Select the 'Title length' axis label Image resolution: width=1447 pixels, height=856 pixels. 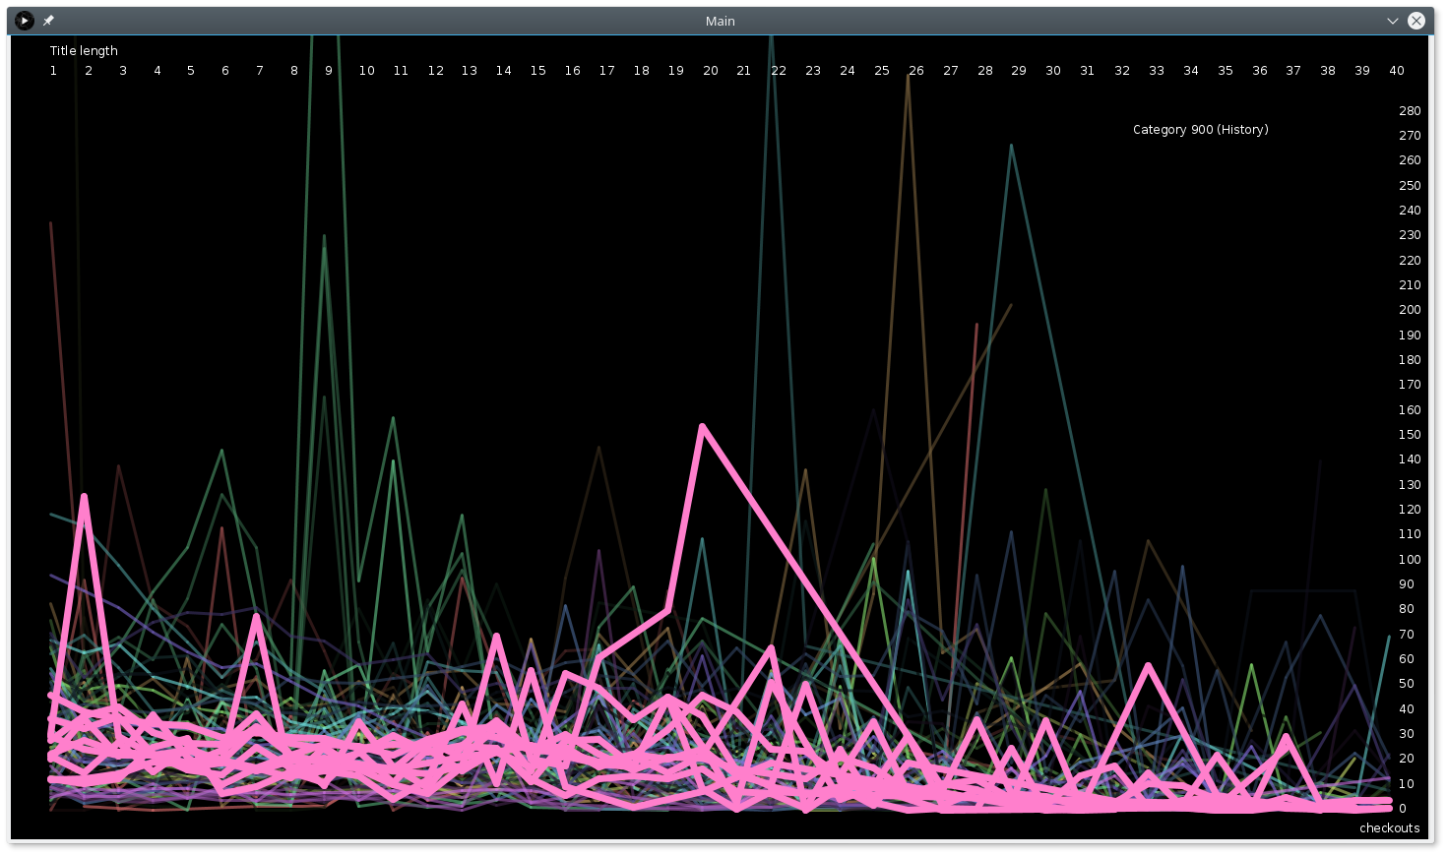[84, 51]
